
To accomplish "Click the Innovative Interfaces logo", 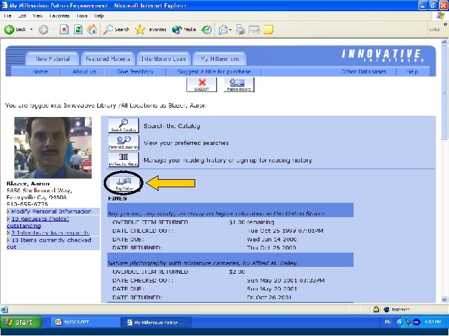I will [382, 55].
